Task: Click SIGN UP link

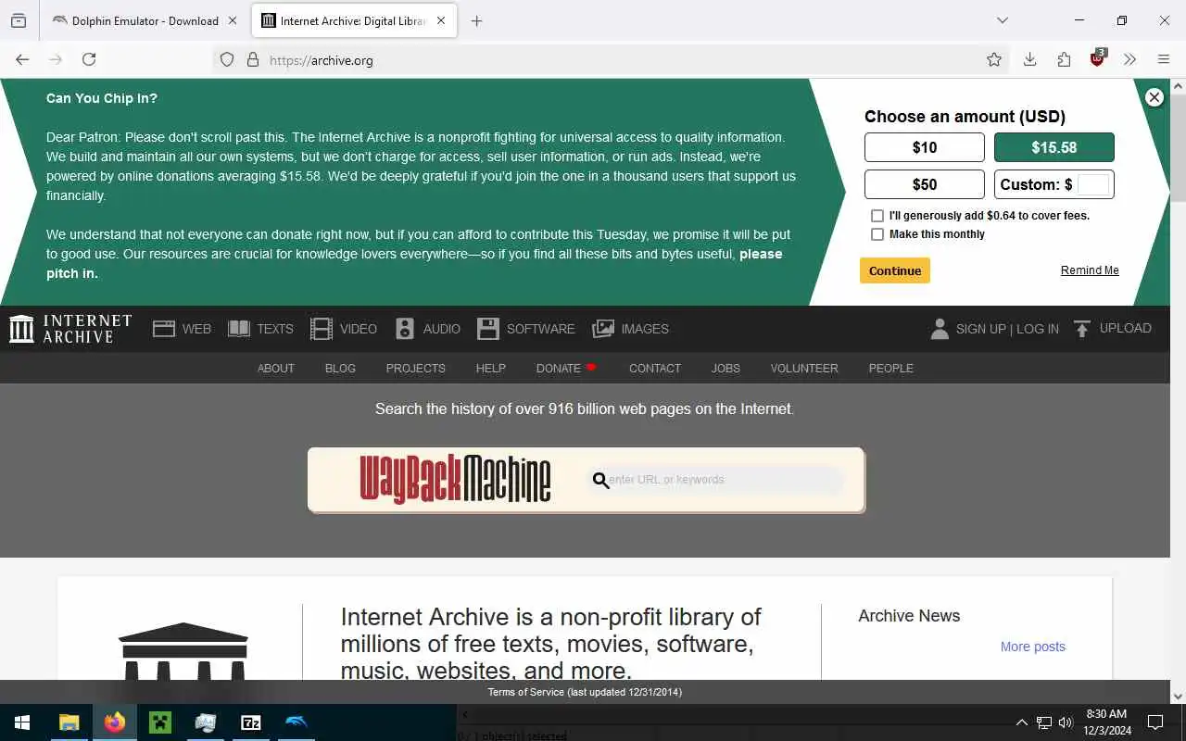Action: (x=981, y=329)
